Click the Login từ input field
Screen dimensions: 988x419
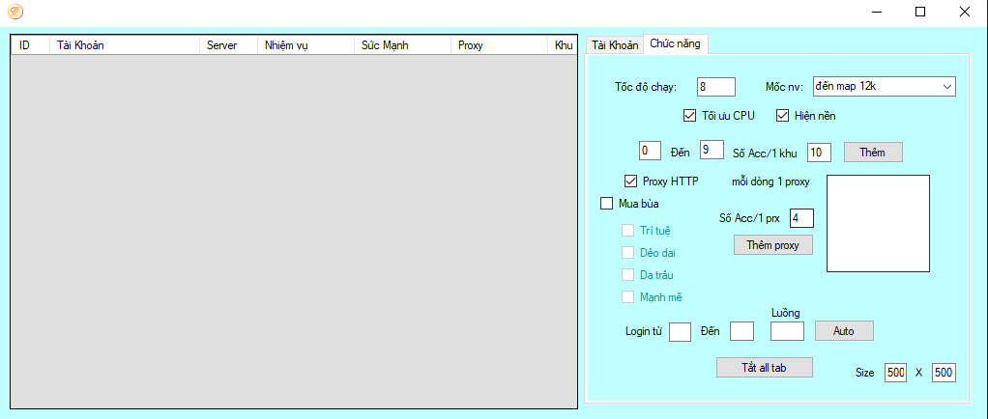tap(680, 331)
